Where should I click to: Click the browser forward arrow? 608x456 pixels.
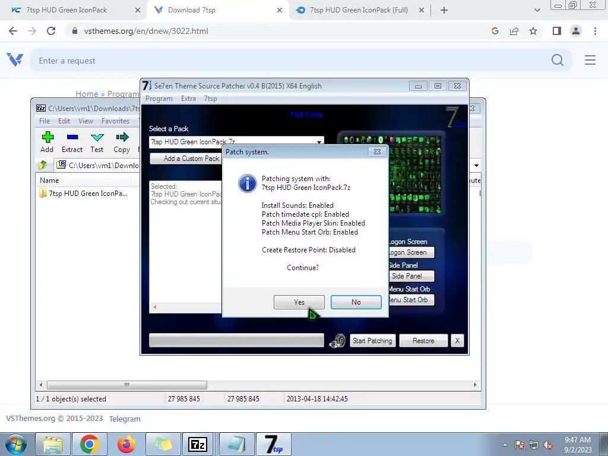(32, 31)
